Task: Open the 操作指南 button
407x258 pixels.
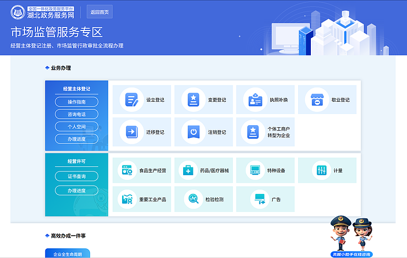Action: (76, 102)
